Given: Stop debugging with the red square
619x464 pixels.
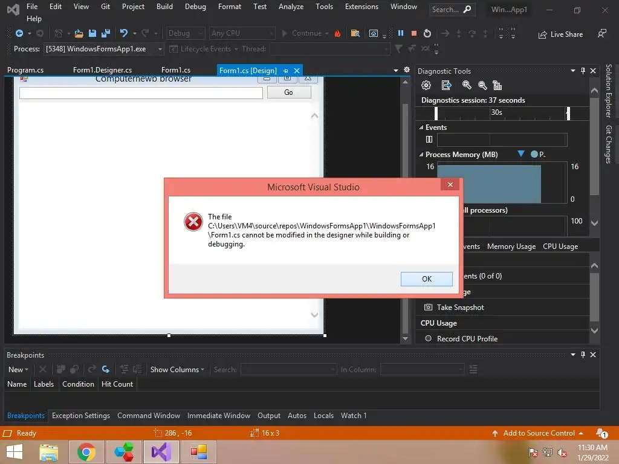Looking at the screenshot, I should tap(413, 34).
